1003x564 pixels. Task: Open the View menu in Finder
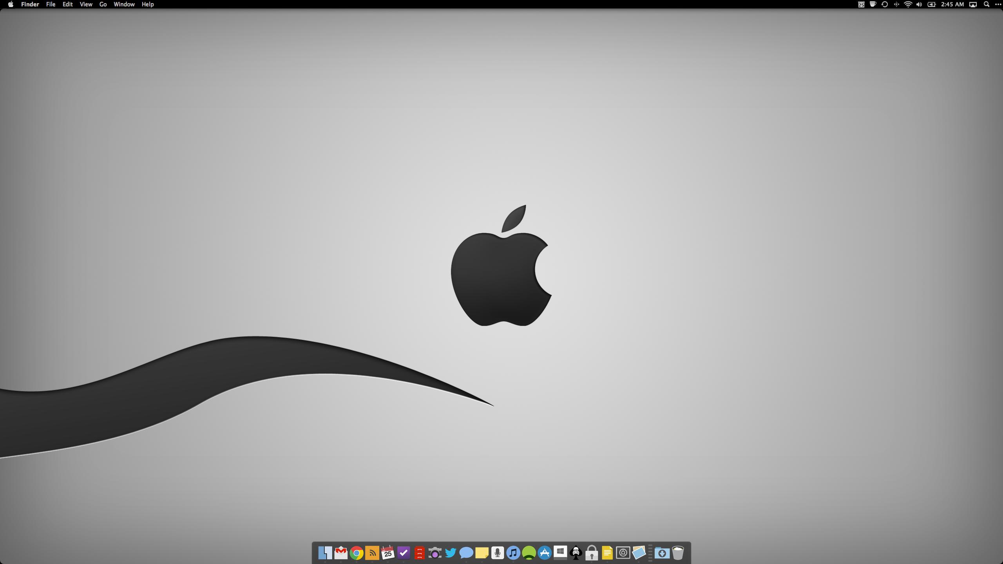(x=86, y=4)
